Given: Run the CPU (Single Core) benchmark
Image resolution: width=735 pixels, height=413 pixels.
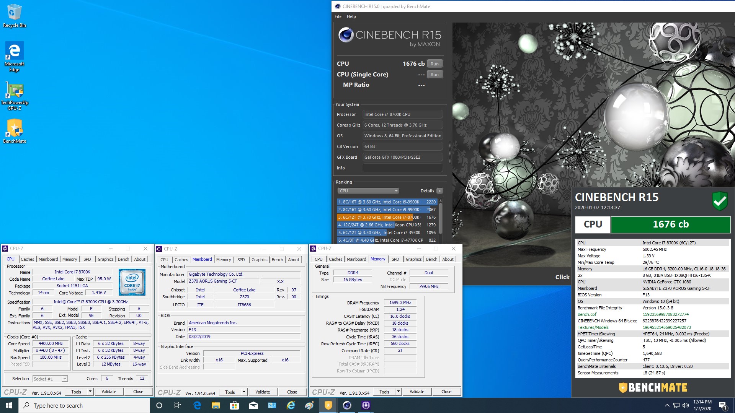Looking at the screenshot, I should pos(434,75).
